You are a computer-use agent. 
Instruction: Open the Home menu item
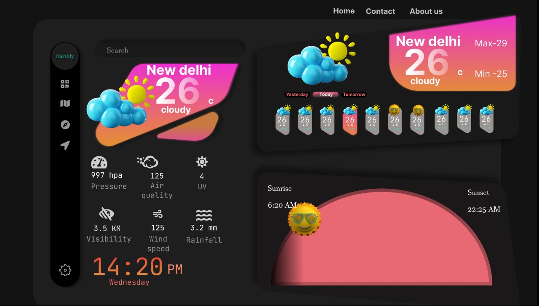coord(344,11)
